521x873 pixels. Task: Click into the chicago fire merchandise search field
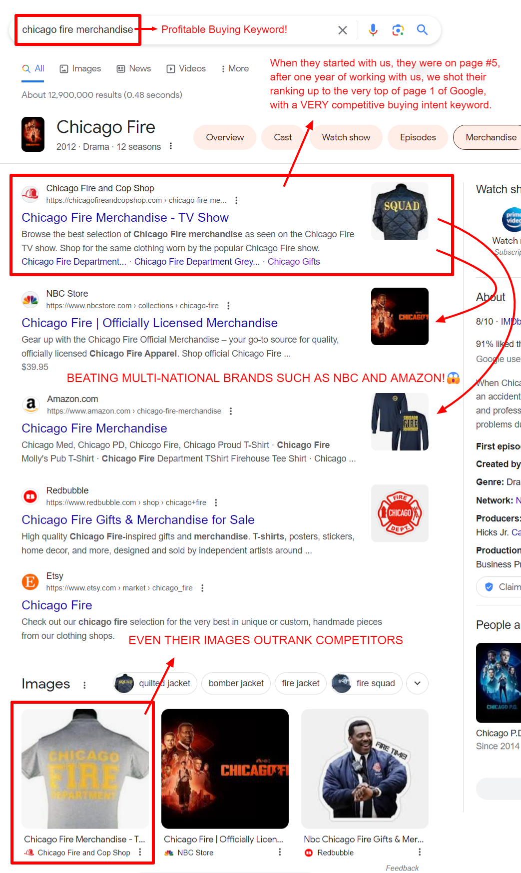(x=77, y=29)
